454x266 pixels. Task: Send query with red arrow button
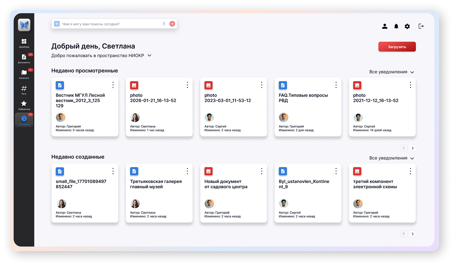coord(172,24)
